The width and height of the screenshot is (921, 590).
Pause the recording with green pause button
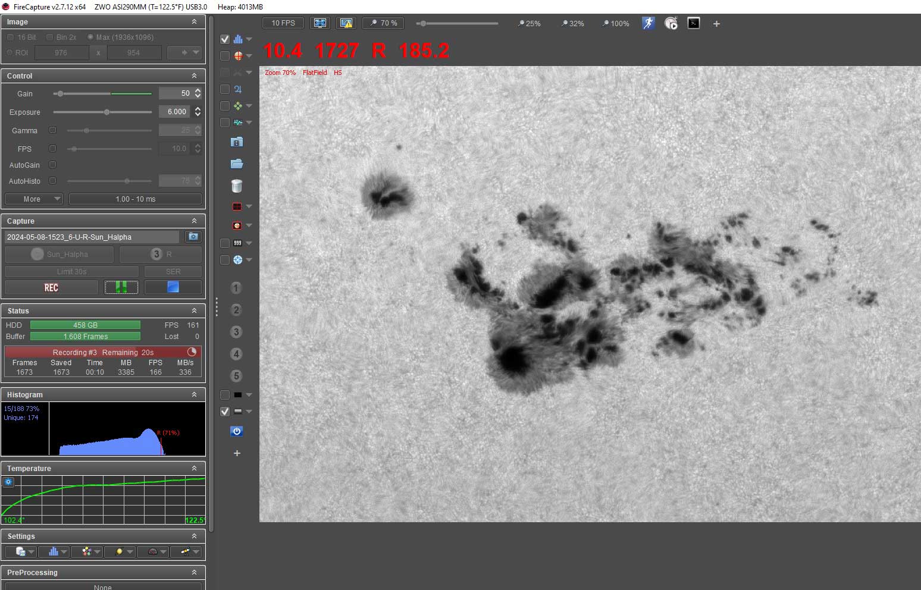tap(121, 287)
